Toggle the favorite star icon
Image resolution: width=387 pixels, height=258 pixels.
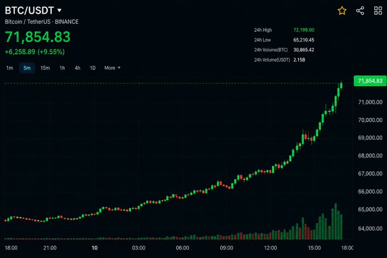(342, 11)
